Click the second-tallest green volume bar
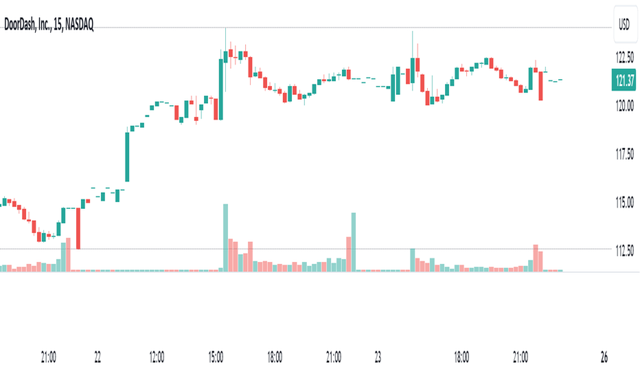Viewport: 640px width, 378px height. point(354,243)
